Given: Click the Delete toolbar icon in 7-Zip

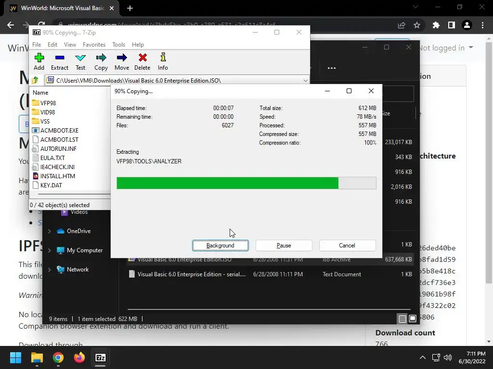Looking at the screenshot, I should [143, 61].
